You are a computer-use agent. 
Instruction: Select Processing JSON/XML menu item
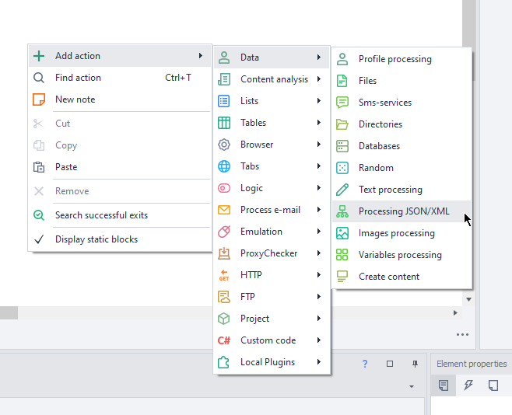[404, 211]
